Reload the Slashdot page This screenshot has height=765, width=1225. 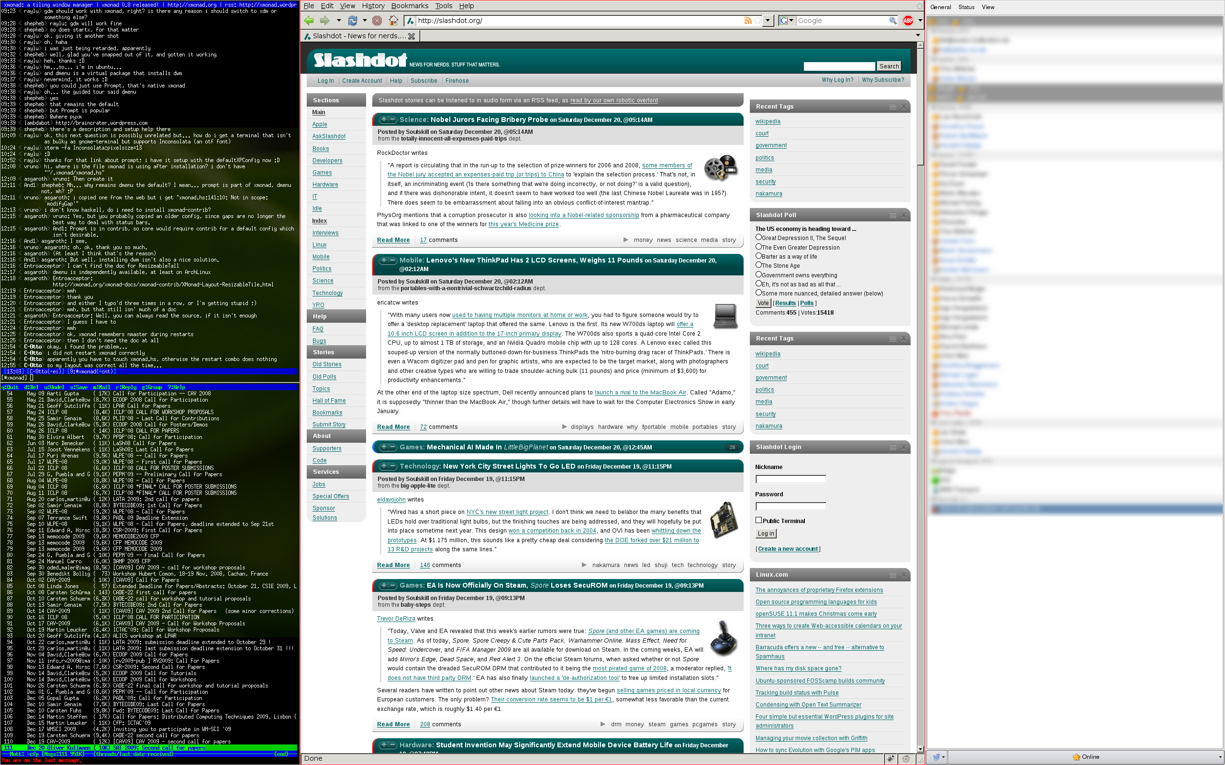pos(352,21)
